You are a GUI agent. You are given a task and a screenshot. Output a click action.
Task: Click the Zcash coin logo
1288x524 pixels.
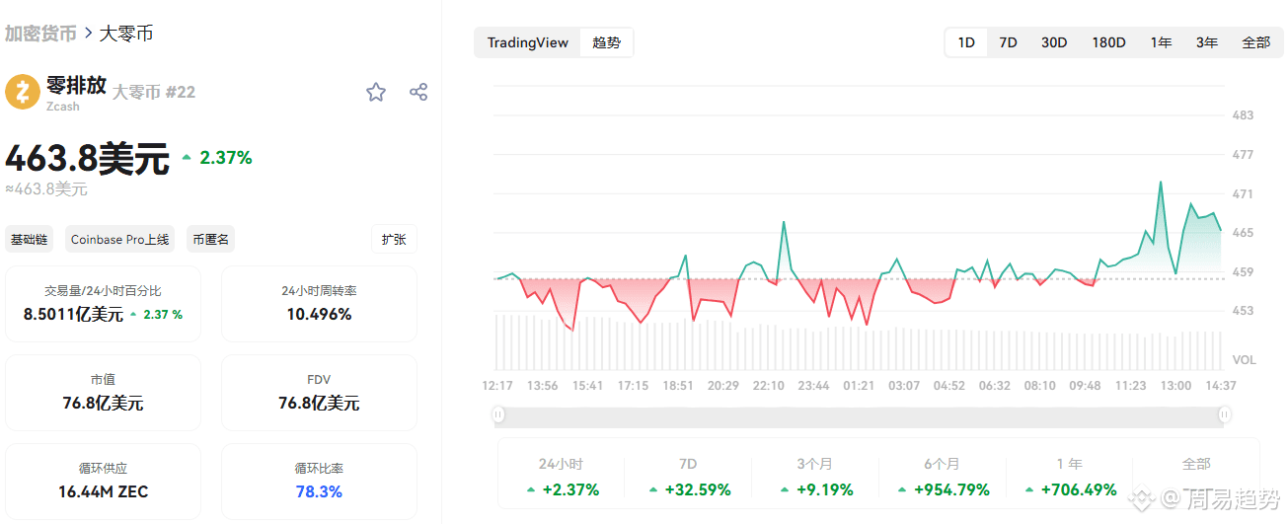pos(23,92)
